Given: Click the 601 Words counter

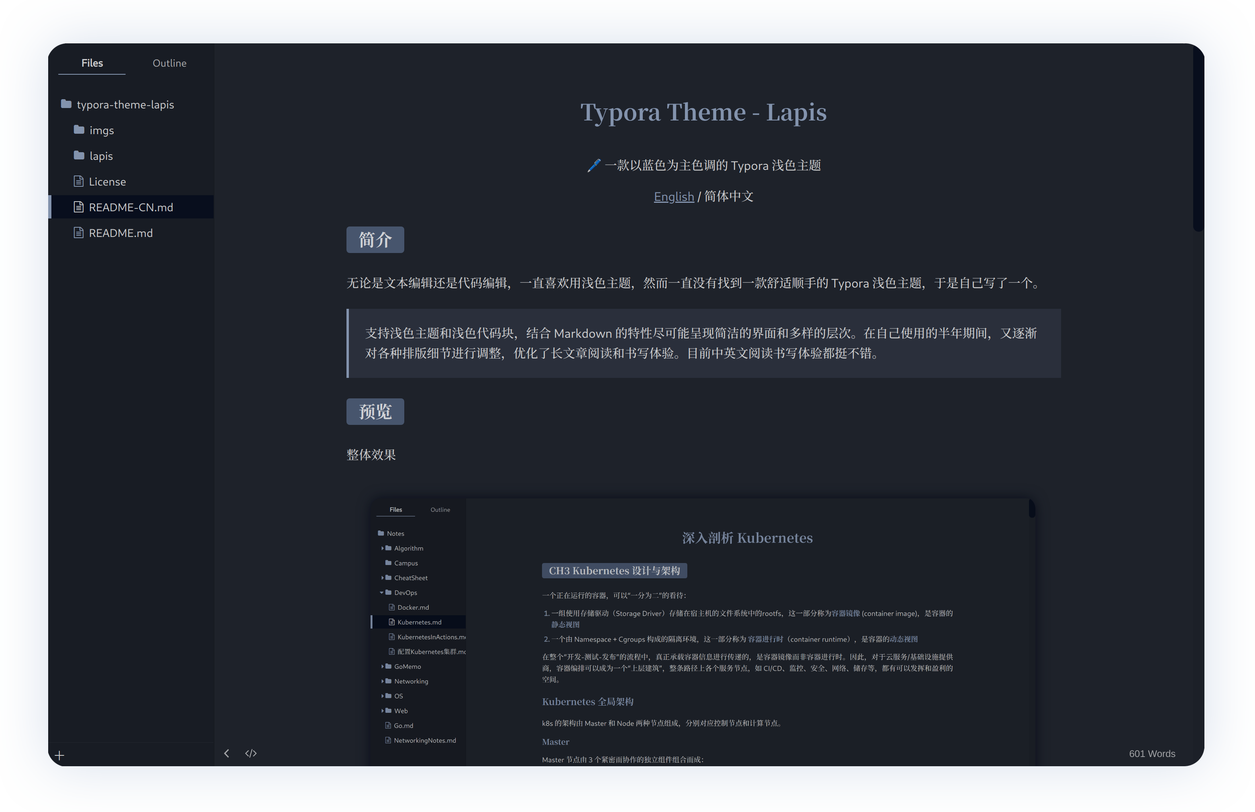Looking at the screenshot, I should pos(1152,753).
